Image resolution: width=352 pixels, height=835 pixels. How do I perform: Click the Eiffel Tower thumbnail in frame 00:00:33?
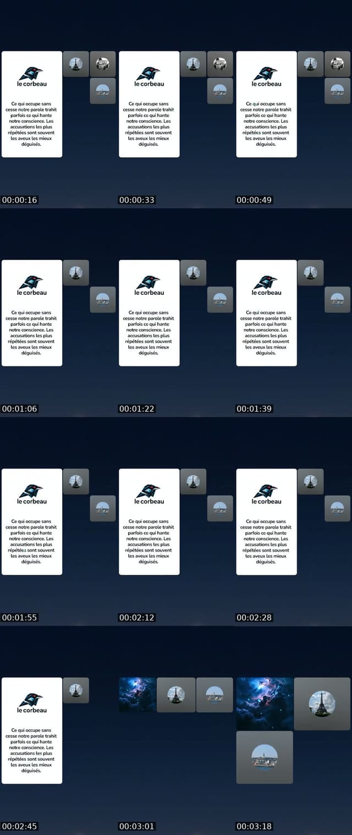point(193,64)
